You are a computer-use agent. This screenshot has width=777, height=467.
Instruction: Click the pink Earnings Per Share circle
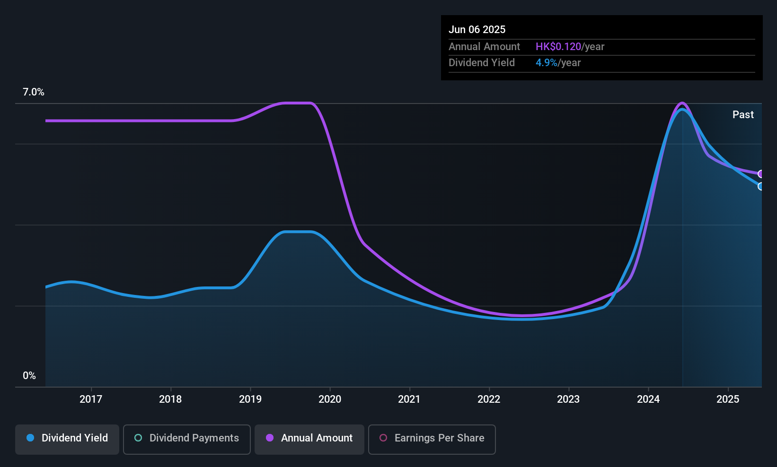click(383, 438)
